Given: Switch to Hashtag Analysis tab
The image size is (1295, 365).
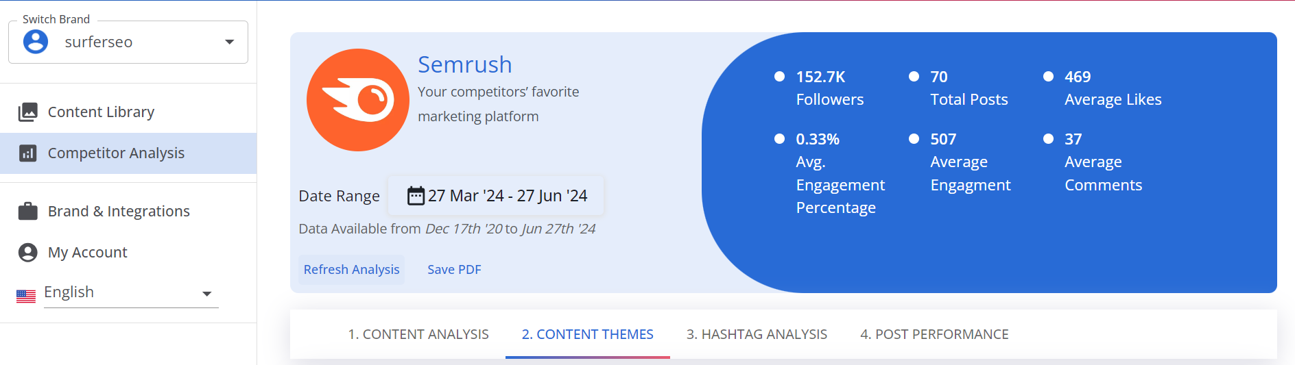Looking at the screenshot, I should pos(757,334).
